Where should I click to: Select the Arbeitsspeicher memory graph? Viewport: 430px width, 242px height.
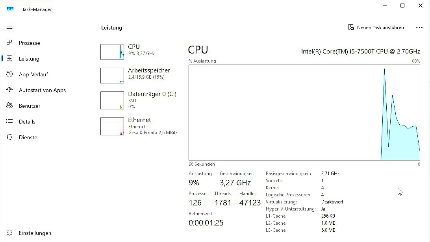(x=112, y=76)
